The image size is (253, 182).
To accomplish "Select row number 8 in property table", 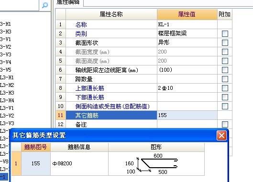I will [x=61, y=88].
